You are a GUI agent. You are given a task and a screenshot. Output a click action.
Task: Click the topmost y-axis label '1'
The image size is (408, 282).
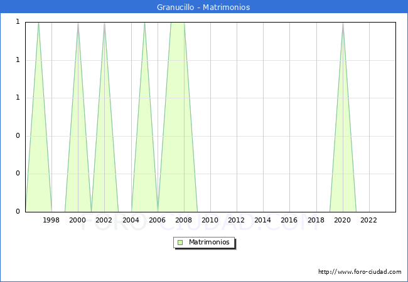(18, 22)
